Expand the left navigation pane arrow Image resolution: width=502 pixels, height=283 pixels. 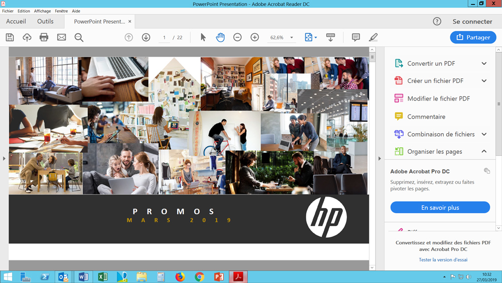coord(4,158)
